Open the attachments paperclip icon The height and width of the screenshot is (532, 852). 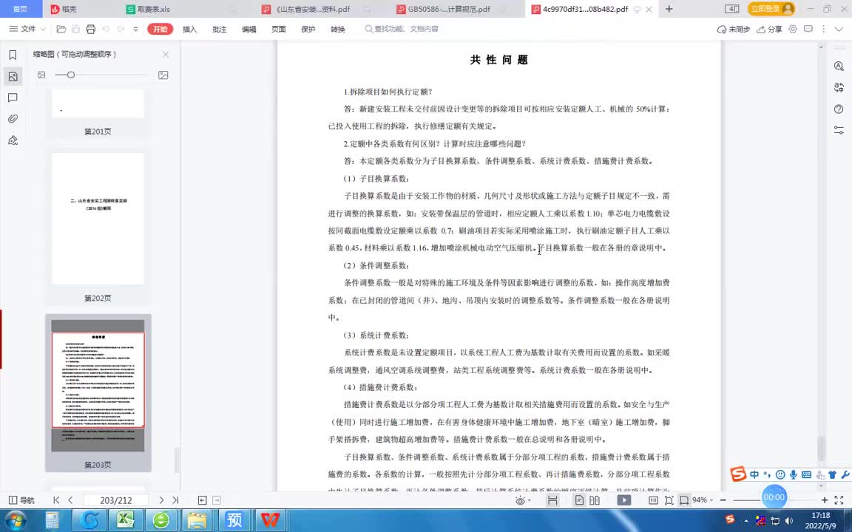13,119
